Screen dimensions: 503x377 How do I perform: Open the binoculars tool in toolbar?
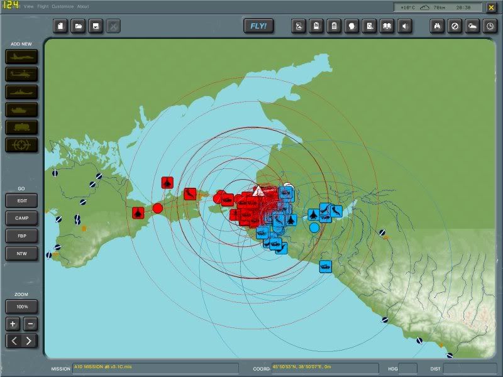[x=437, y=26]
